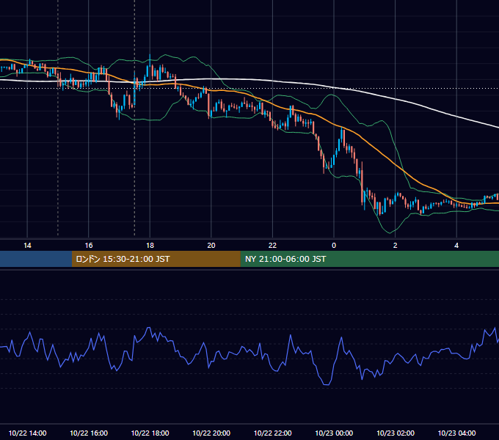
Task: Click the 10/22 22:00 time label
Action: [x=273, y=433]
